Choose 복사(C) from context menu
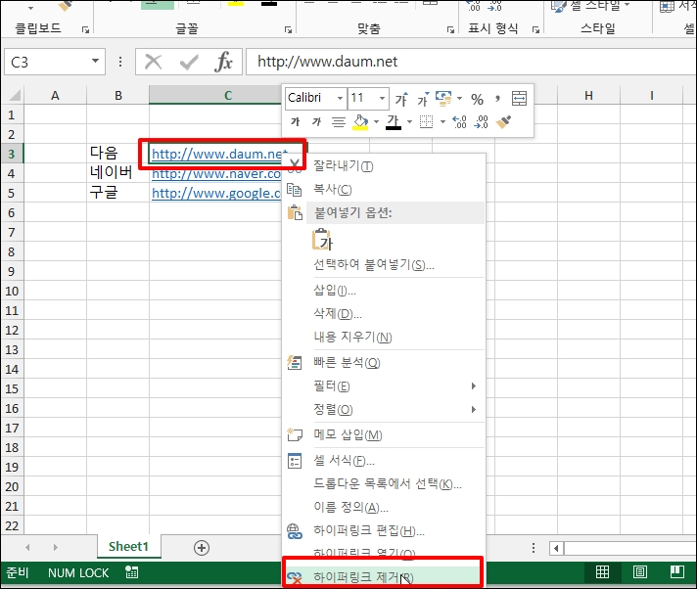Image resolution: width=697 pixels, height=589 pixels. coord(384,189)
